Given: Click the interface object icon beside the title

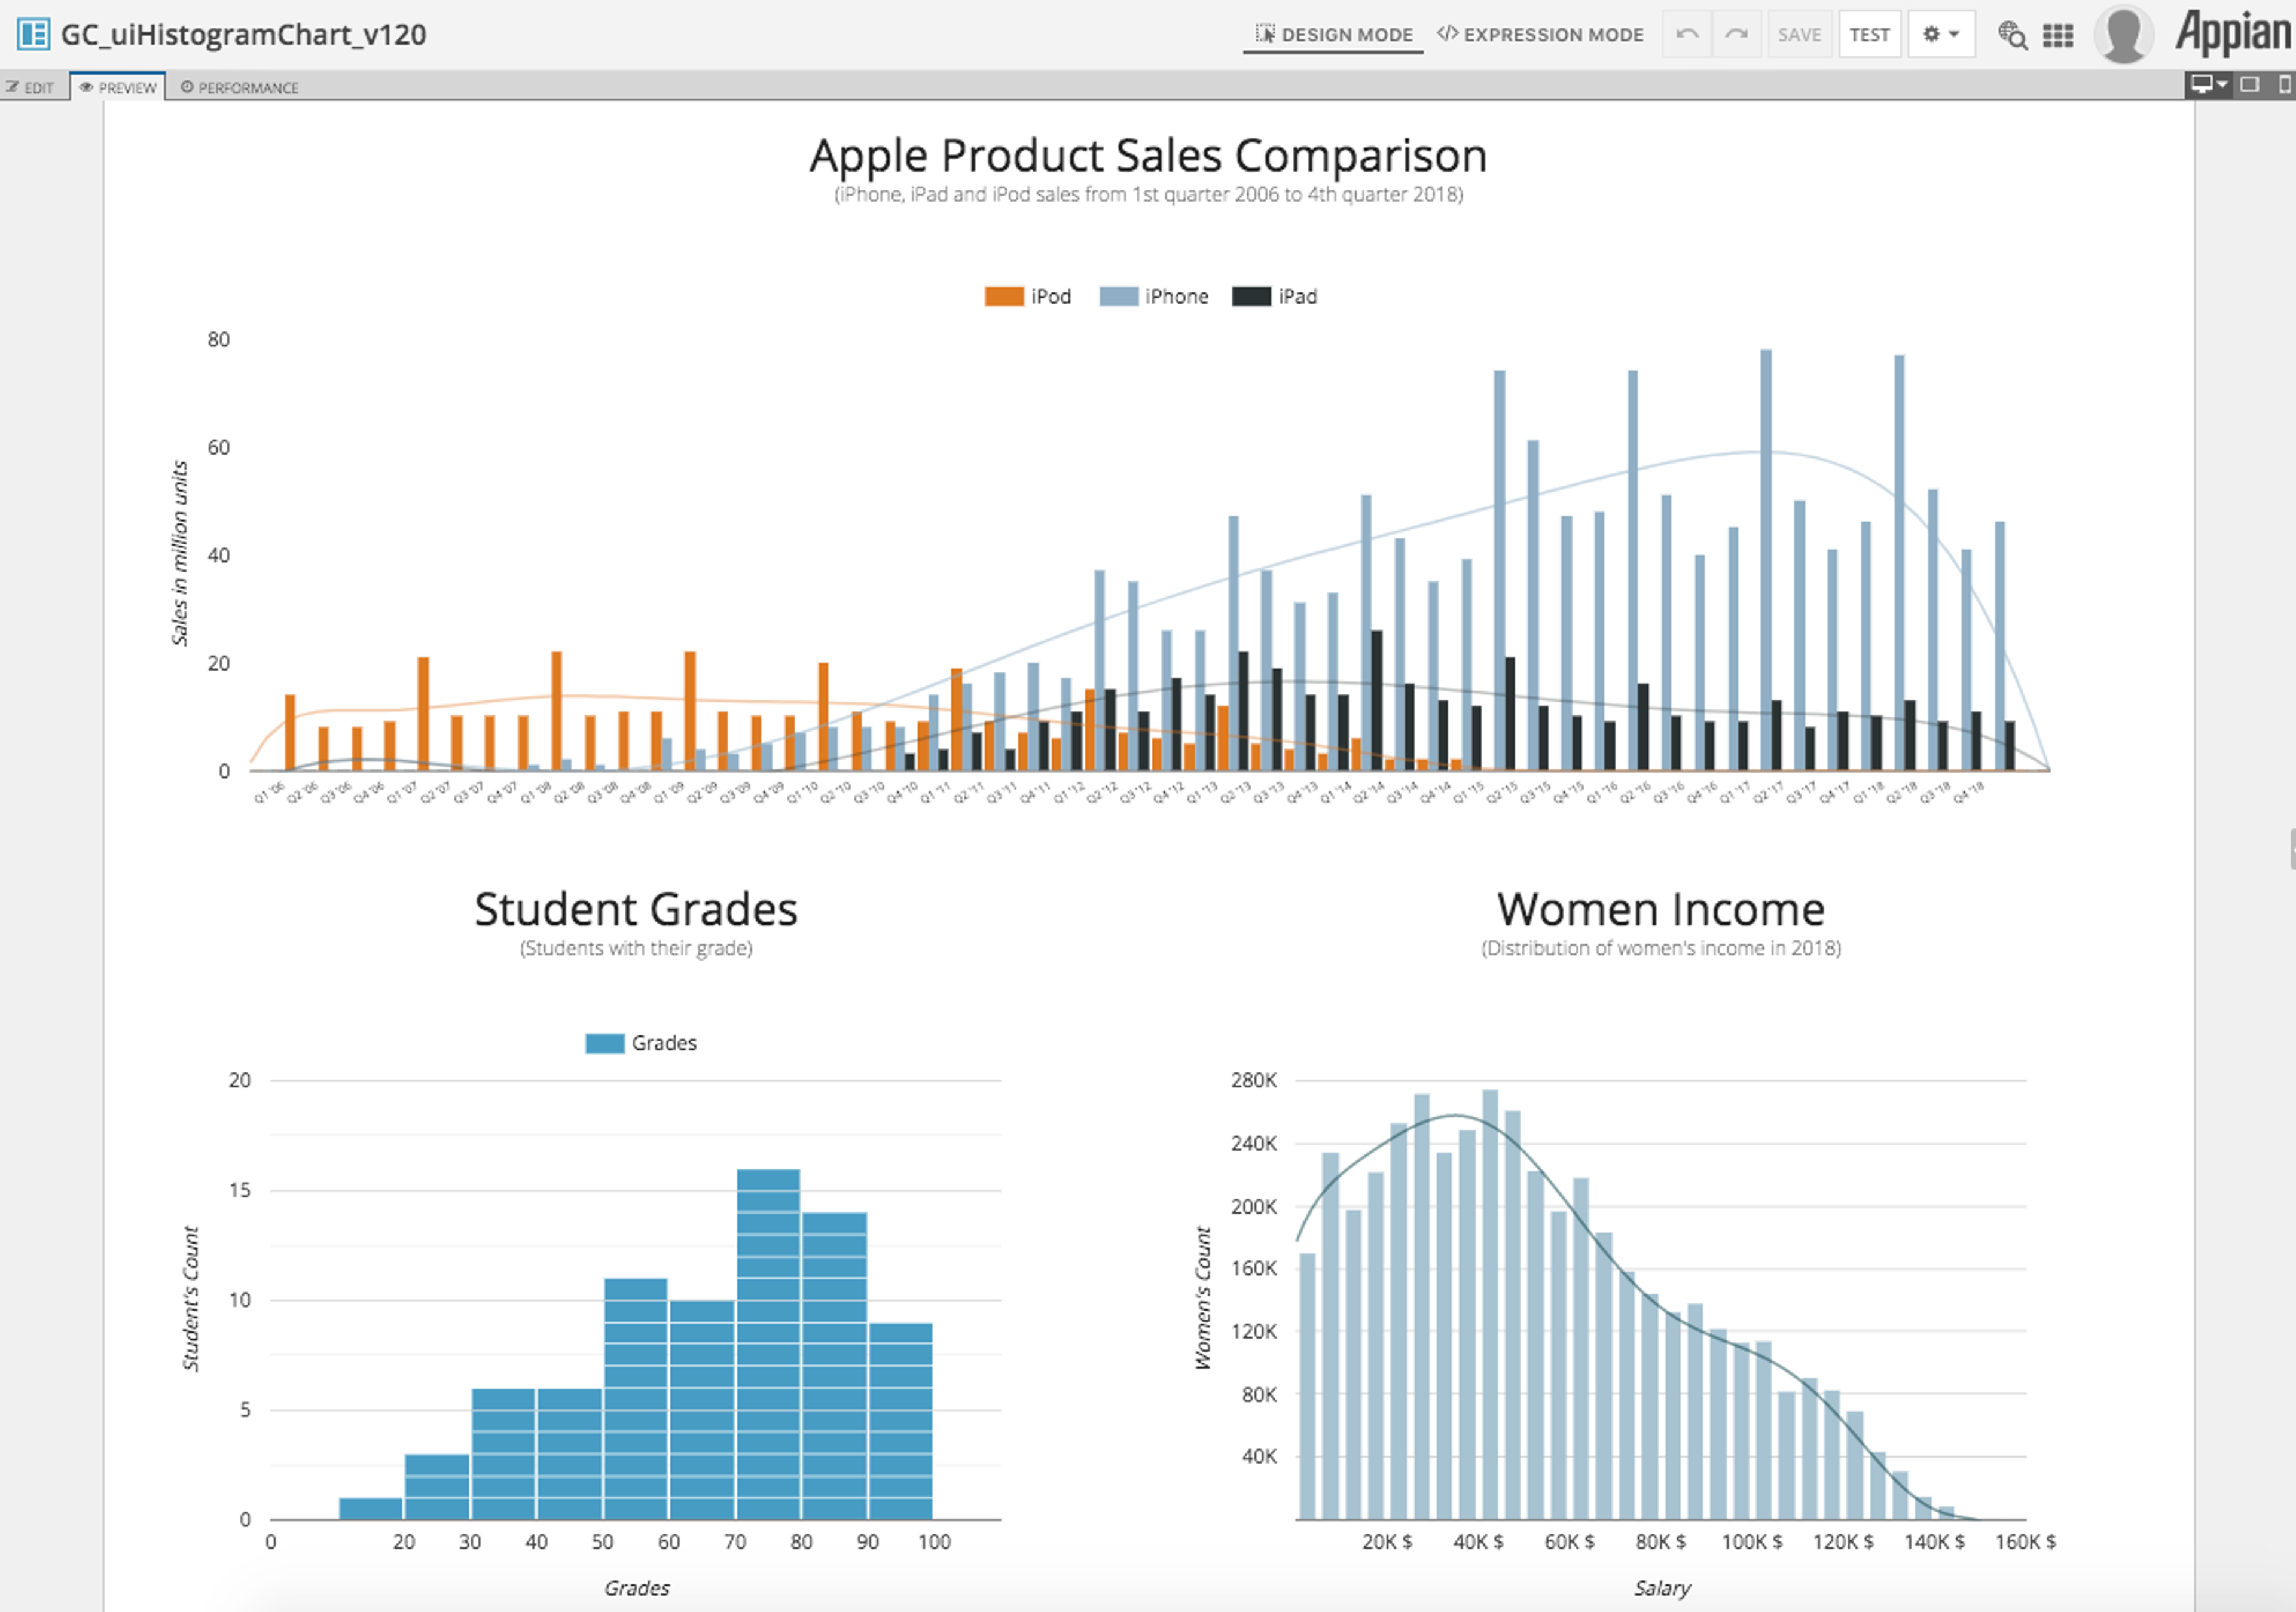Looking at the screenshot, I should click(x=33, y=34).
